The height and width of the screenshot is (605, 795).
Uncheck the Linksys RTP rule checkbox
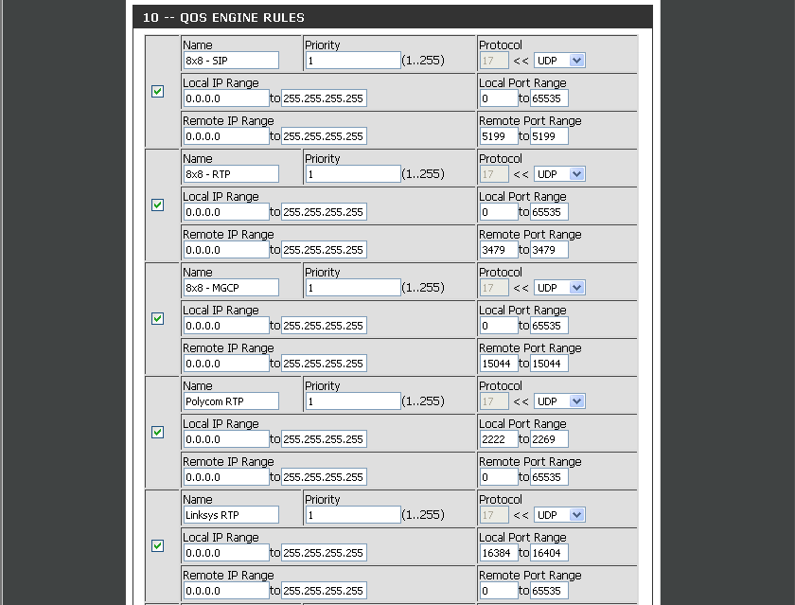point(157,546)
